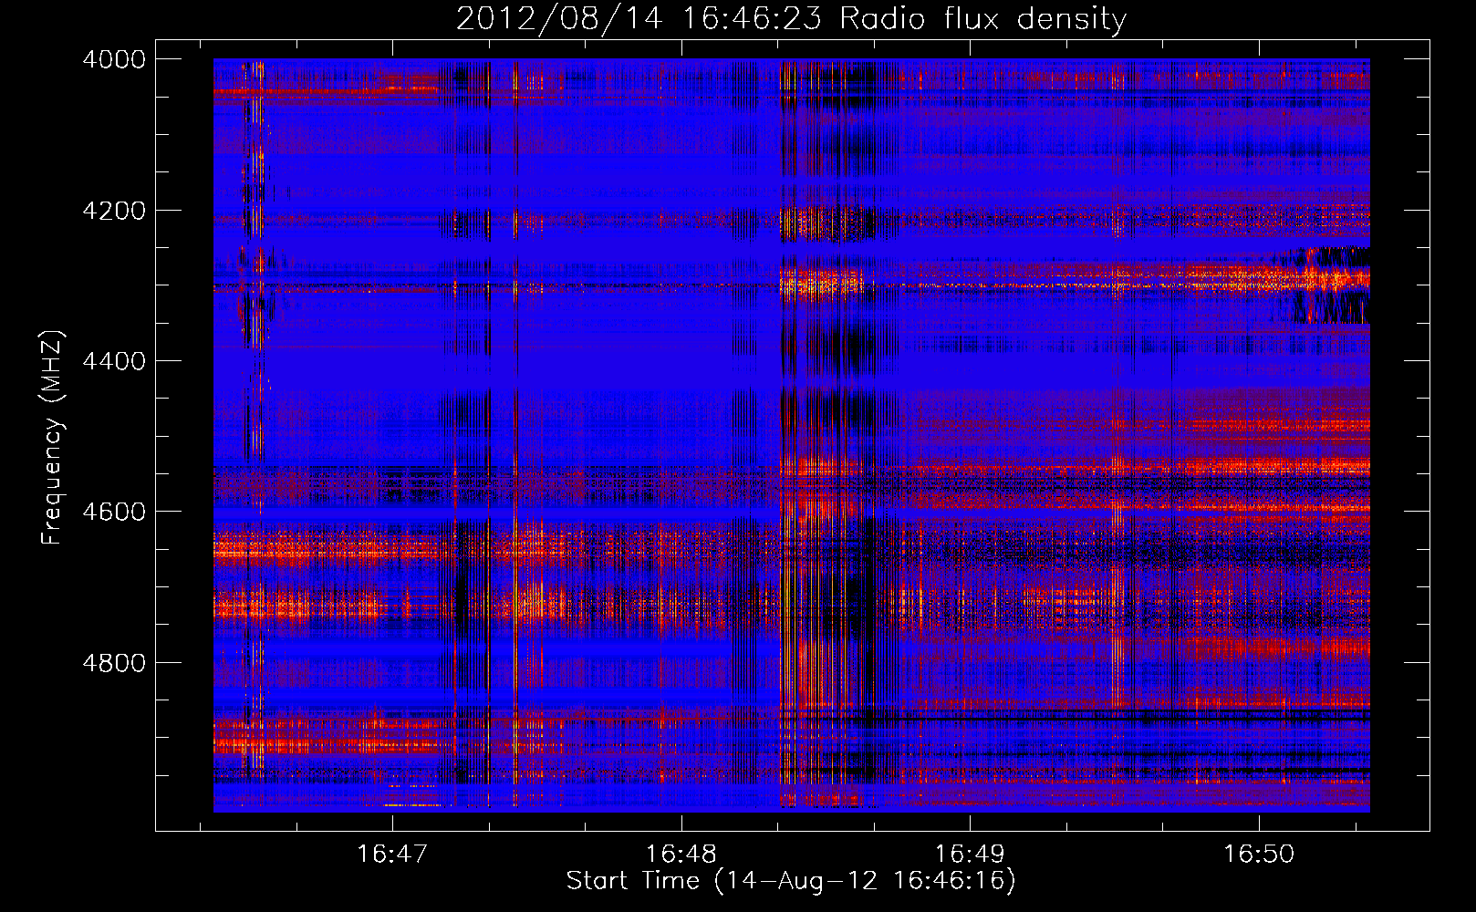Click the plot title "2012/08/14 16:46:23 Radio flux density"
This screenshot has width=1476, height=912.
(791, 19)
